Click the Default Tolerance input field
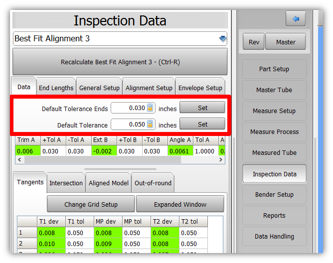 (128, 125)
